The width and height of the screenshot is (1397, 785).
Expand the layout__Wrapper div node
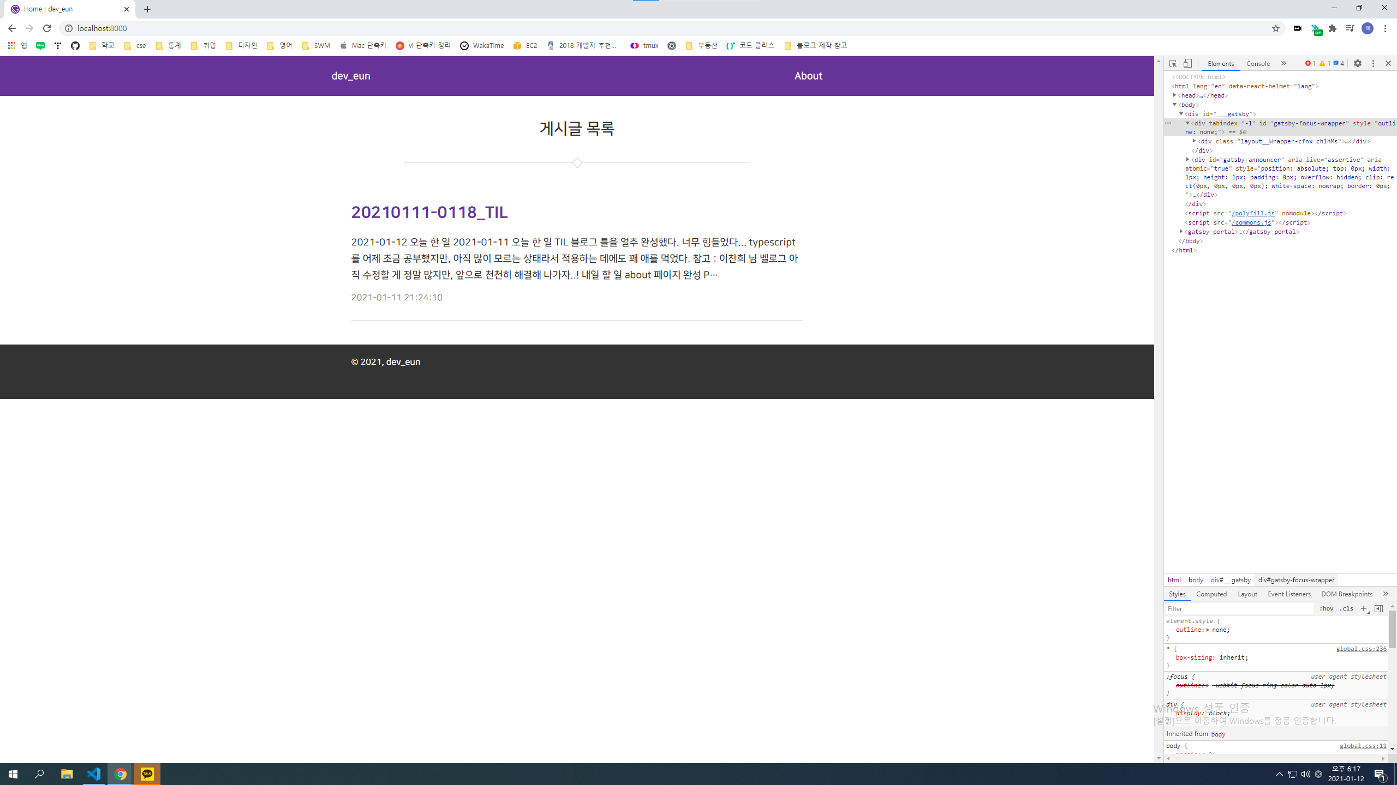point(1195,141)
